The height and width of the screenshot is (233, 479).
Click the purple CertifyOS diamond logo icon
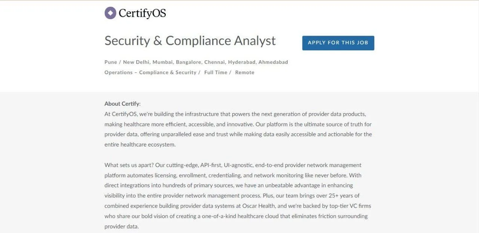click(x=110, y=13)
